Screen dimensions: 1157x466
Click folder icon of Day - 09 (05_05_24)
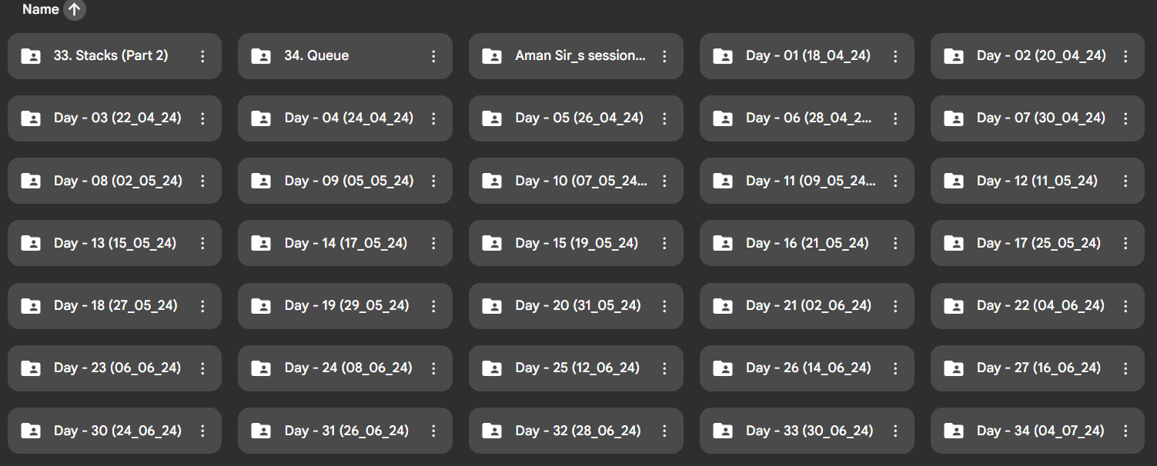click(x=261, y=181)
